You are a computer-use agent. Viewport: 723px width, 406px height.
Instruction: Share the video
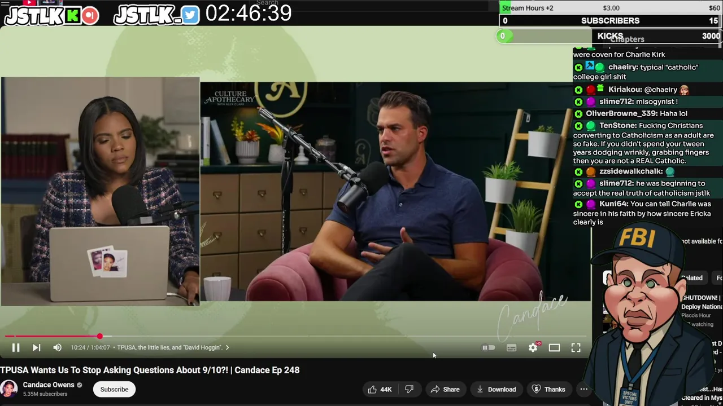pyautogui.click(x=445, y=389)
